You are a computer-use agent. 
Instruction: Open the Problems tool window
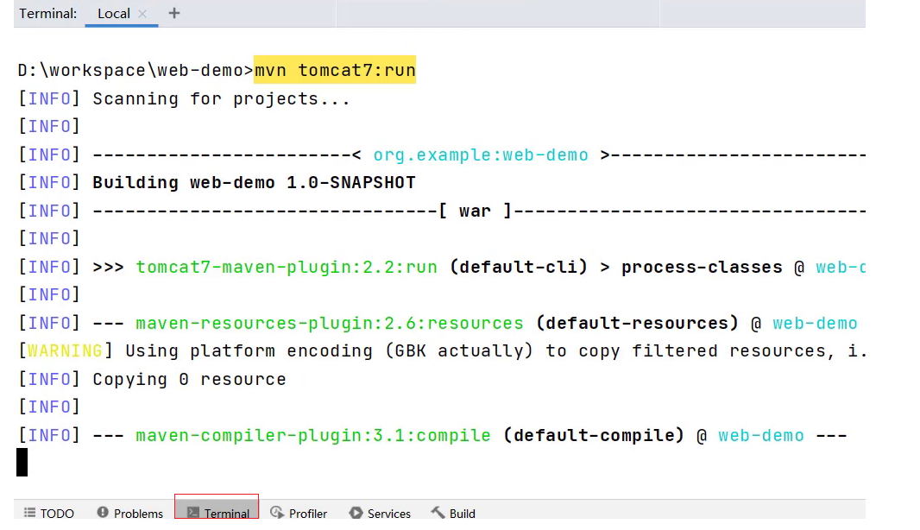(129, 513)
